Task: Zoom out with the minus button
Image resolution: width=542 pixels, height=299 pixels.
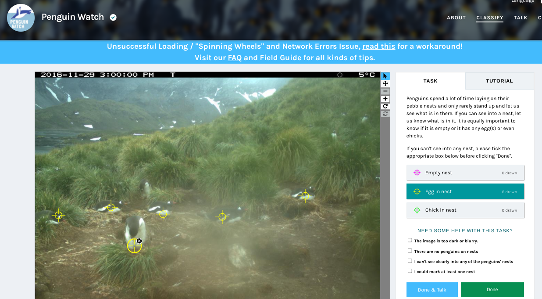Action: pyautogui.click(x=385, y=91)
